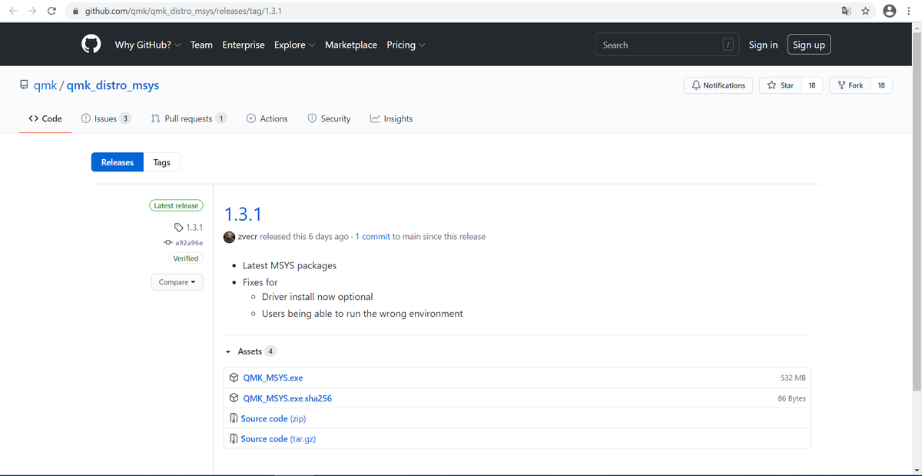Open the Chrome three-dot menu
The width and height of the screenshot is (922, 476).
point(910,11)
